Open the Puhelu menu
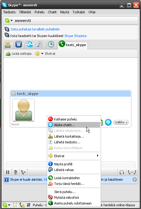The image size is (141, 209). [39, 12]
